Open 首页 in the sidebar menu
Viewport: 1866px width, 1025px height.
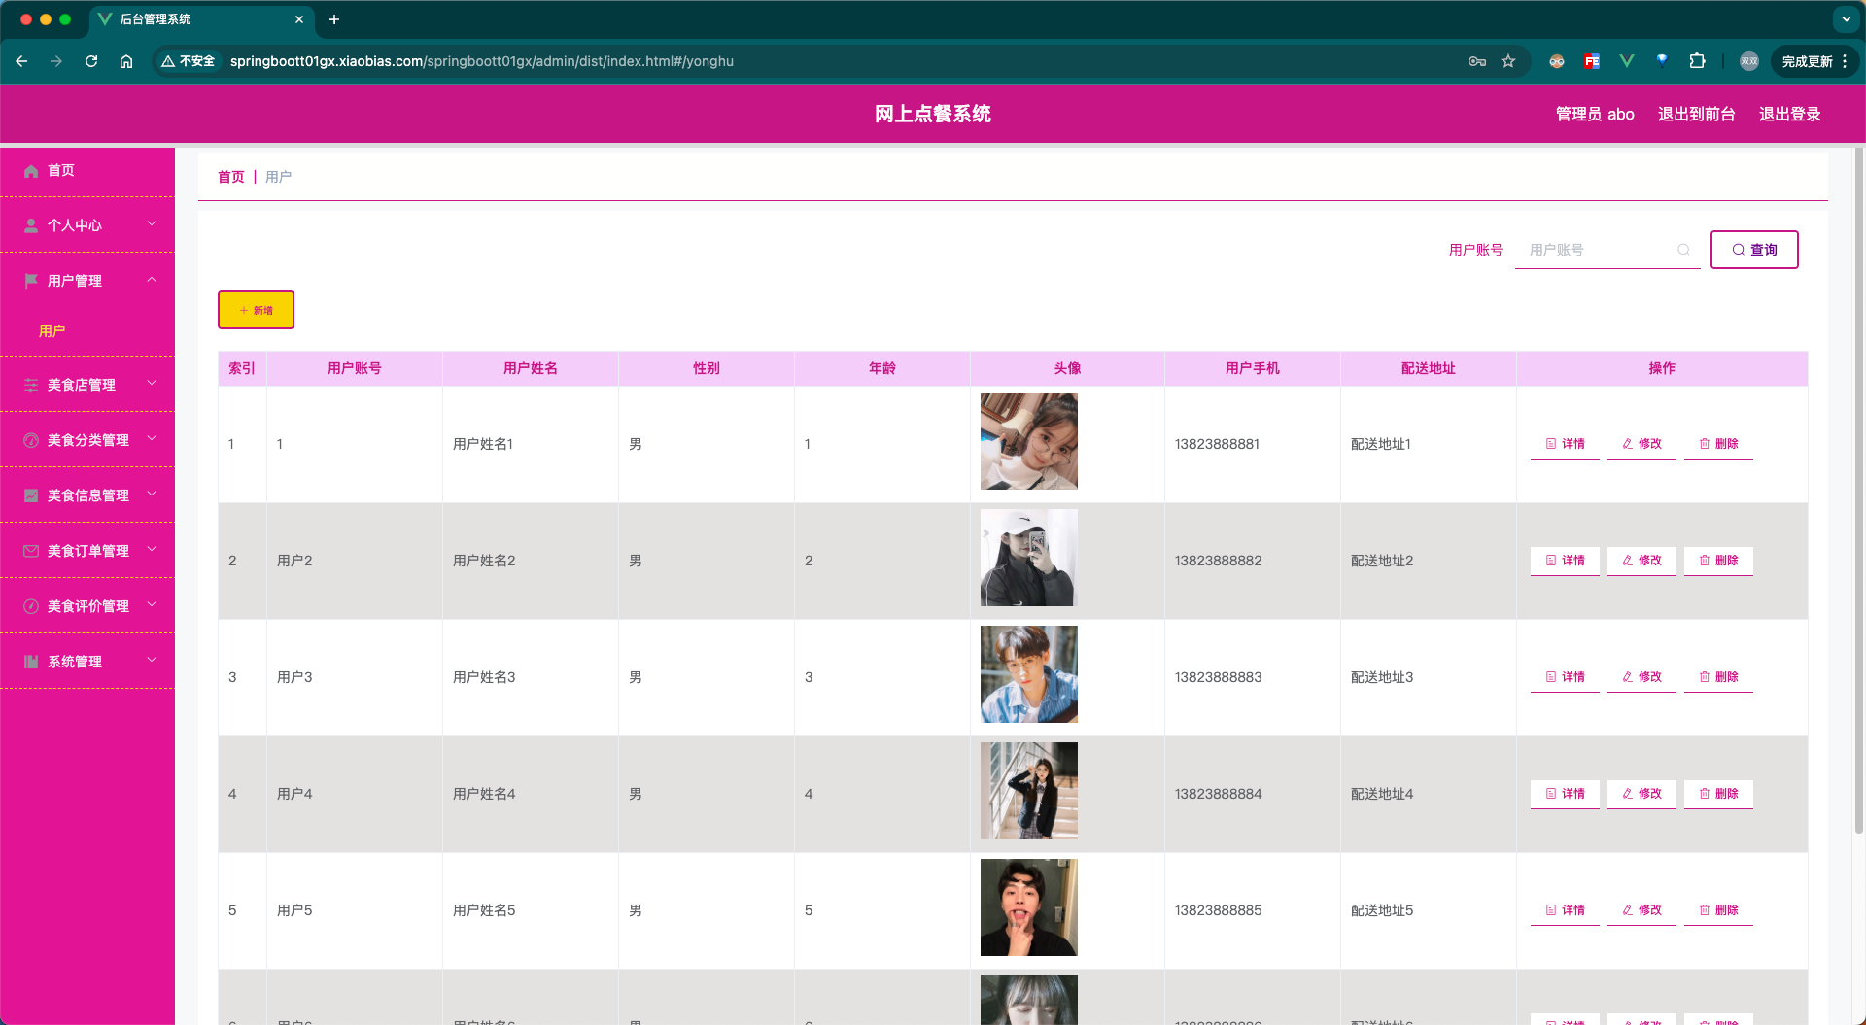(x=87, y=171)
